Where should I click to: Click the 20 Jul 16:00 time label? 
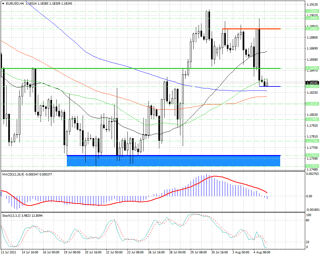click(x=93, y=252)
